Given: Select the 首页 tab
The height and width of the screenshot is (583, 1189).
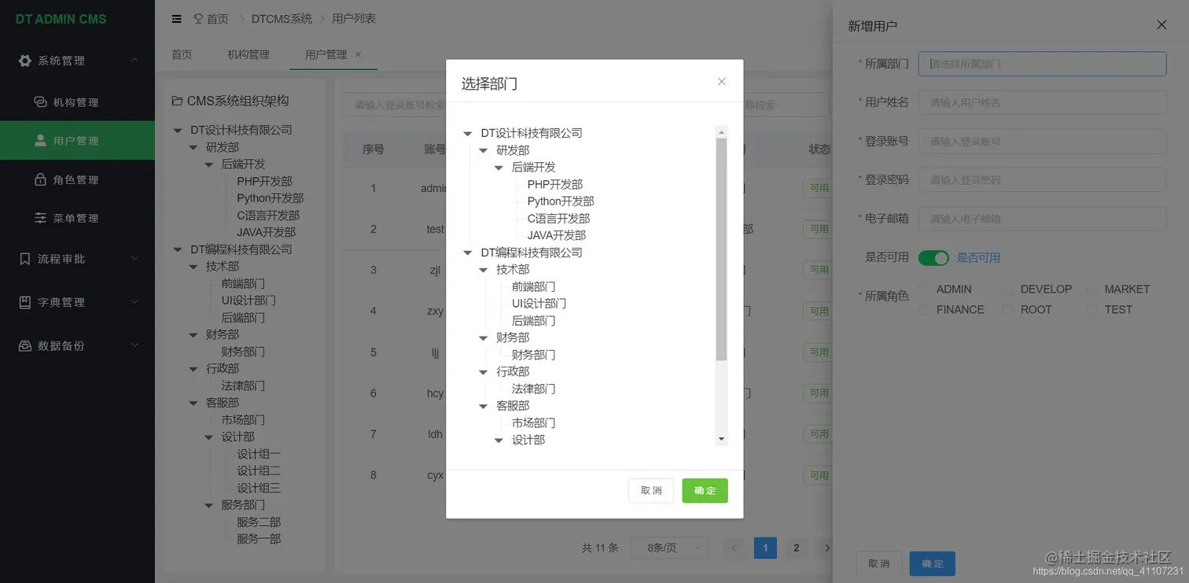Looking at the screenshot, I should click(181, 54).
